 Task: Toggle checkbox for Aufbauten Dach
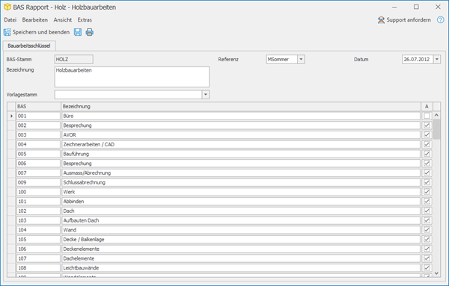click(427, 220)
